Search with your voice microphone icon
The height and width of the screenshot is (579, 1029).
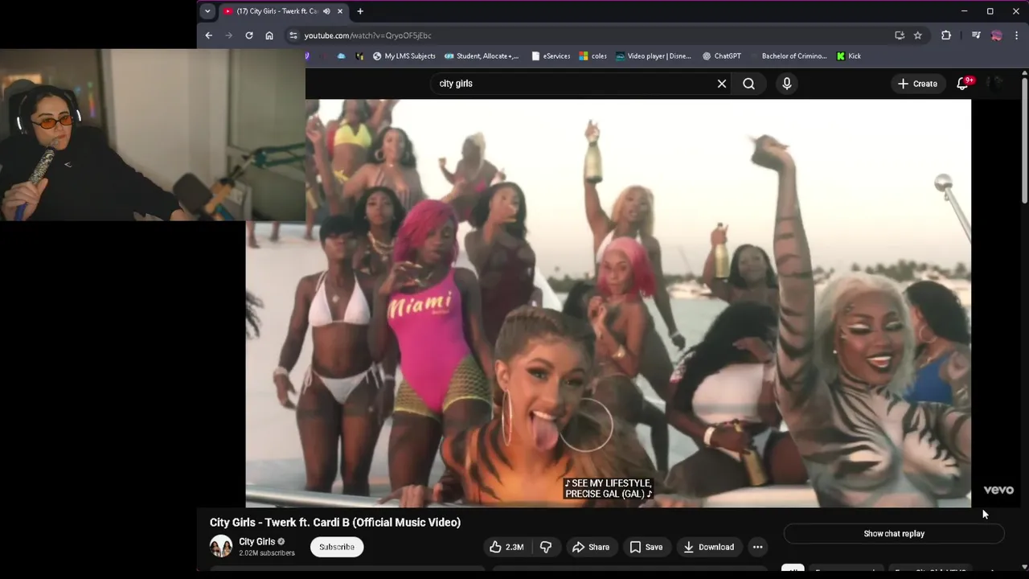[x=787, y=84]
